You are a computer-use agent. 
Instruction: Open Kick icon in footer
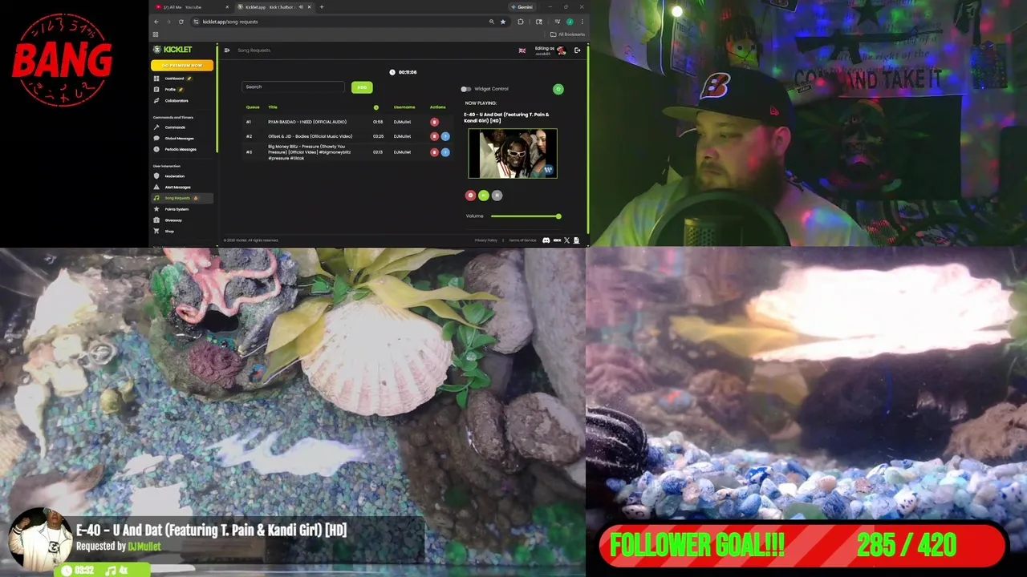[x=557, y=240]
